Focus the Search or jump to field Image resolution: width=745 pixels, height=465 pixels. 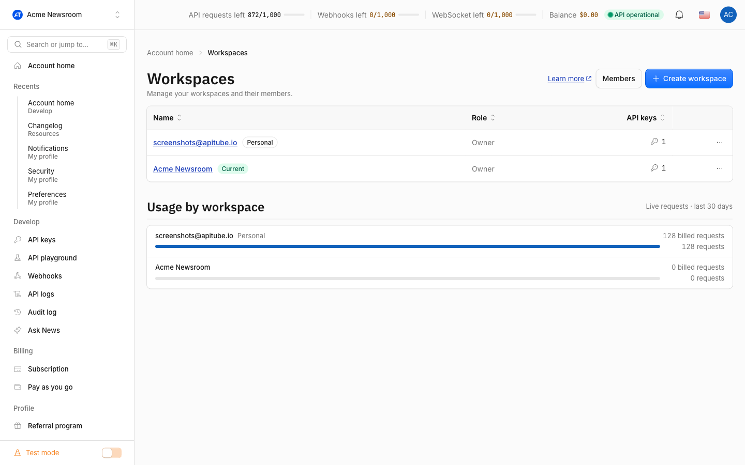tap(67, 44)
